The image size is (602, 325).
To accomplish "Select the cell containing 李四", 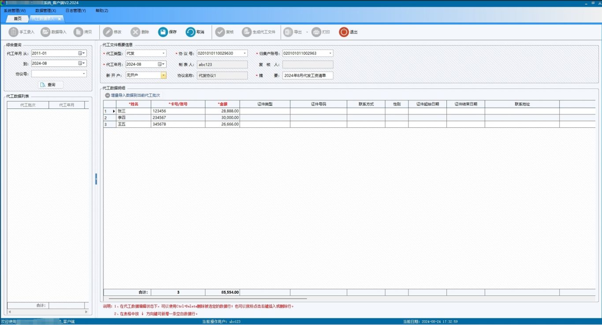I will pos(134,118).
